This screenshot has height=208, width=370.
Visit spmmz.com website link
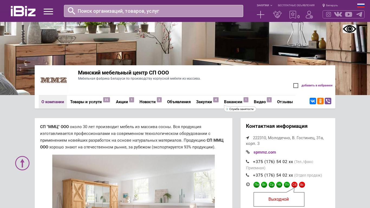point(265,152)
